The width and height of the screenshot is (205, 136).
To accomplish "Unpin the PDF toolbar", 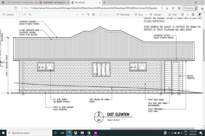I will tap(200, 15).
